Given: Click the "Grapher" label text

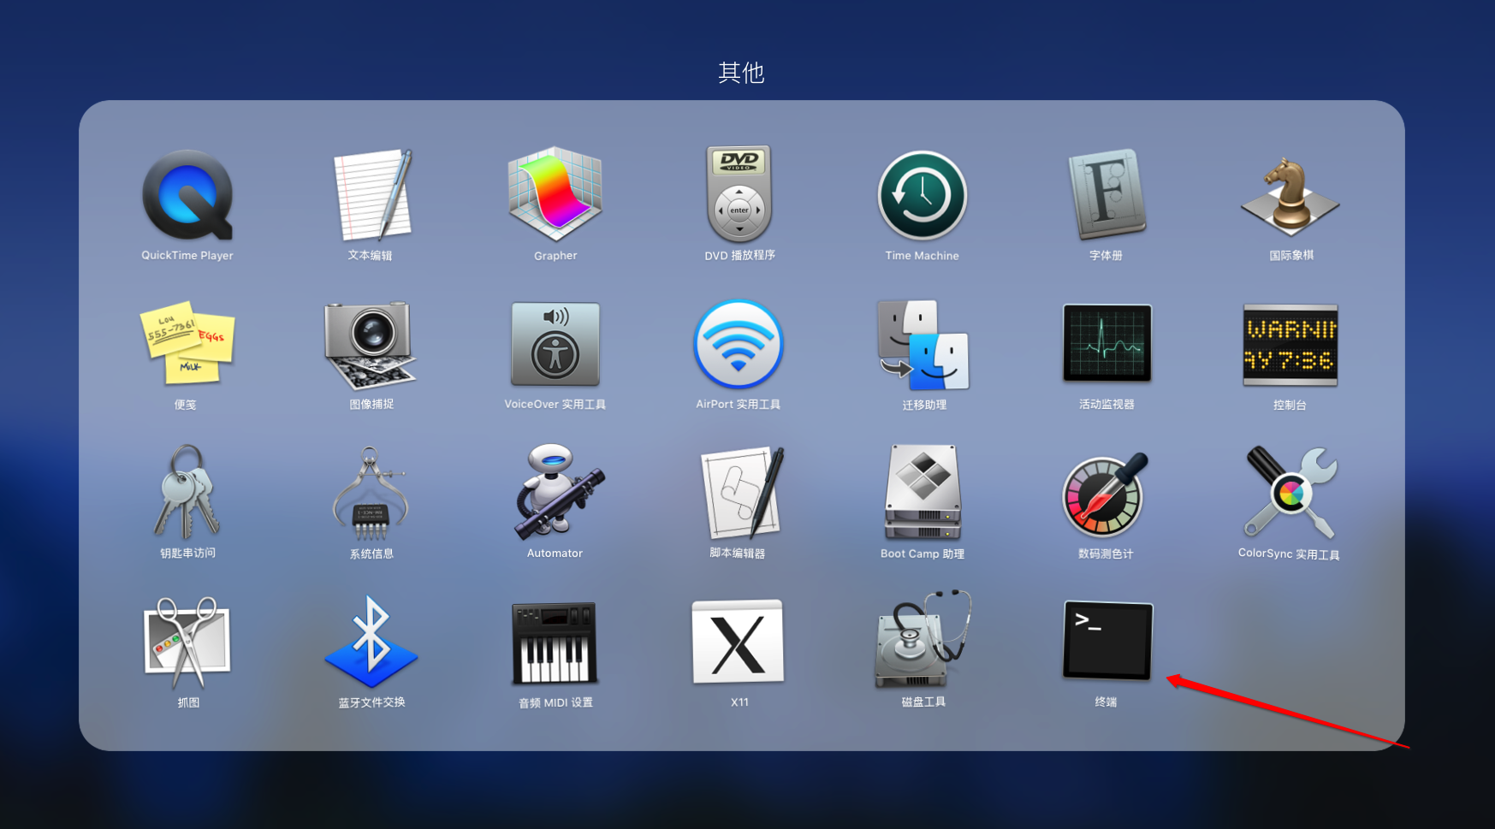Looking at the screenshot, I should click(x=555, y=255).
